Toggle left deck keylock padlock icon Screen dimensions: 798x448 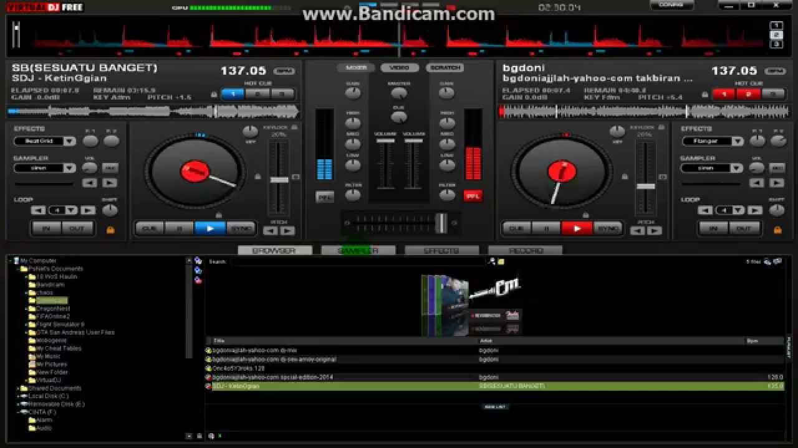coord(295,127)
